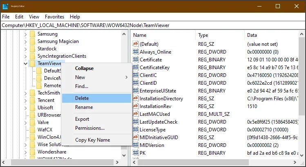Expand the TechSmith key

(x=26, y=93)
